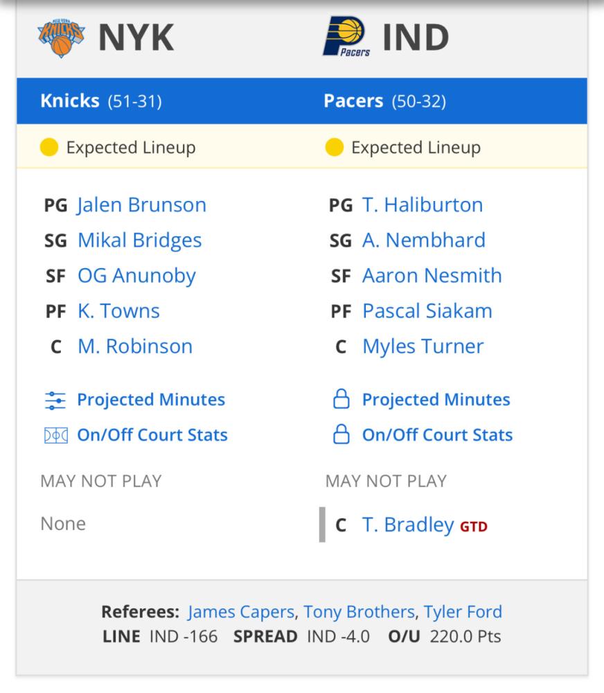This screenshot has height=693, width=604.
Task: Open Jalen Brunson's player page
Action: click(142, 205)
